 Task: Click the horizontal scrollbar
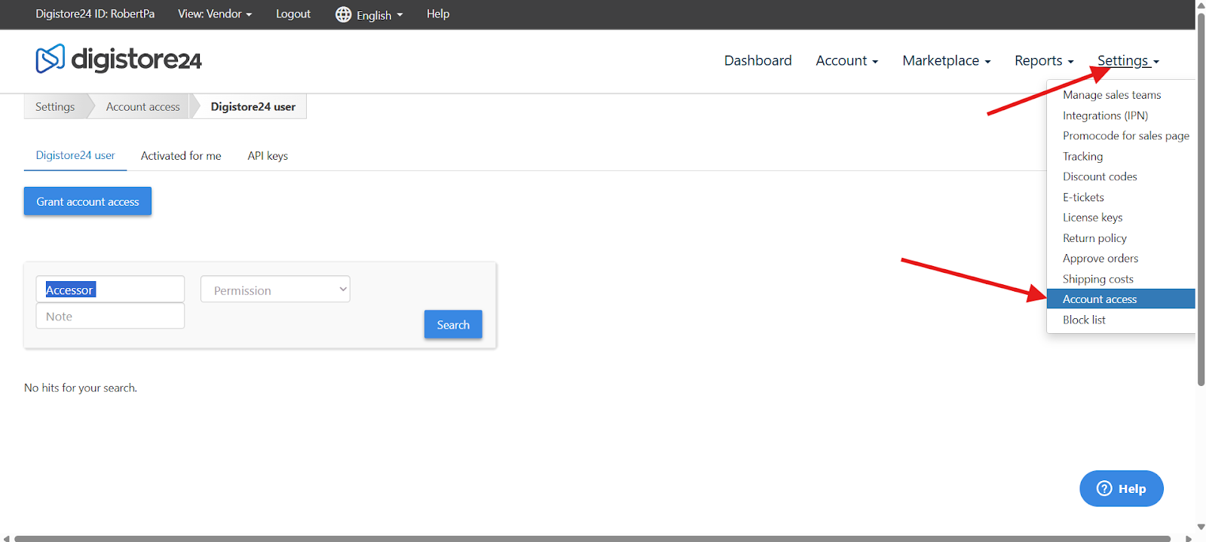tap(592, 538)
